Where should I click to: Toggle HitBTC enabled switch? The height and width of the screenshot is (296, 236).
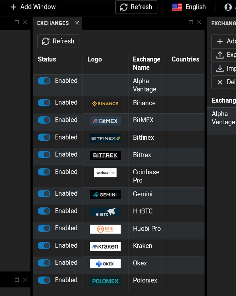(44, 211)
